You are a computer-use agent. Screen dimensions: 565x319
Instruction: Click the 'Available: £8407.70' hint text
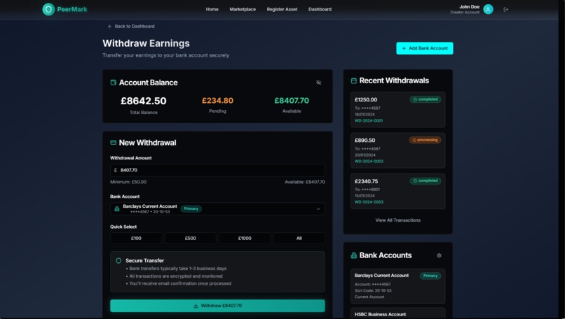(x=305, y=182)
